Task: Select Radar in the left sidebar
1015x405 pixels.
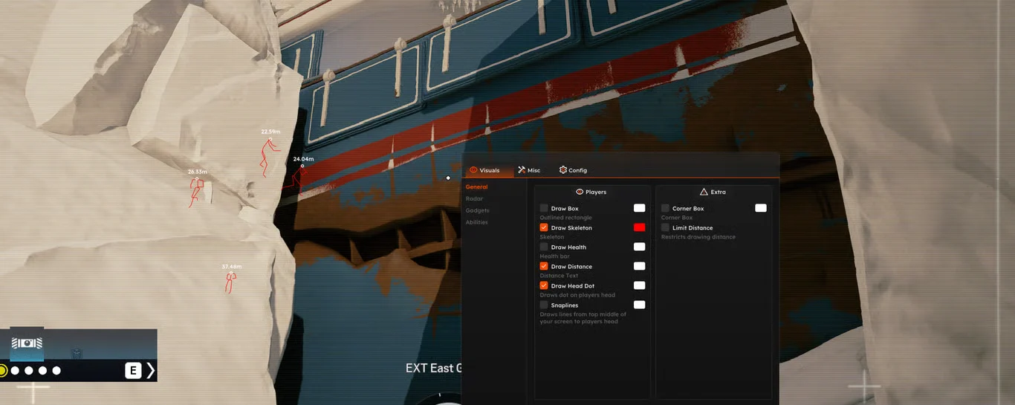Action: point(474,199)
